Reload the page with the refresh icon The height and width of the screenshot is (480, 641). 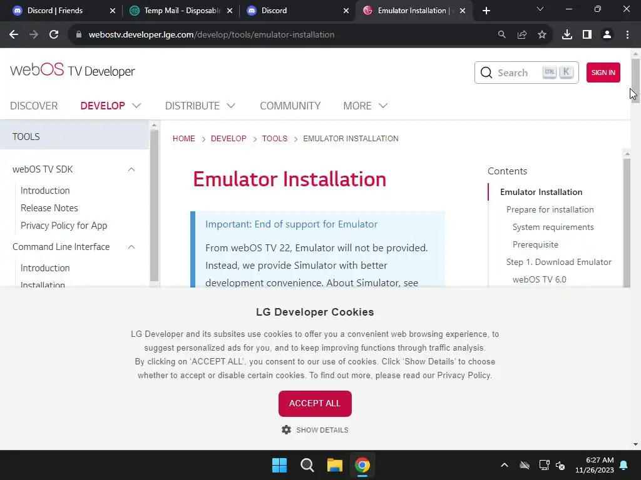pos(54,35)
